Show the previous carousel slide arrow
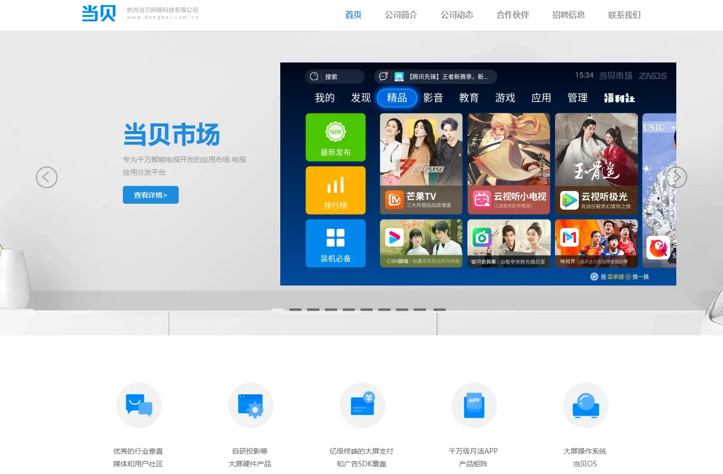This screenshot has height=474, width=723. pos(47,177)
